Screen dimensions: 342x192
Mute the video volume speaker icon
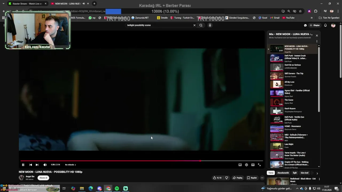[45, 165]
